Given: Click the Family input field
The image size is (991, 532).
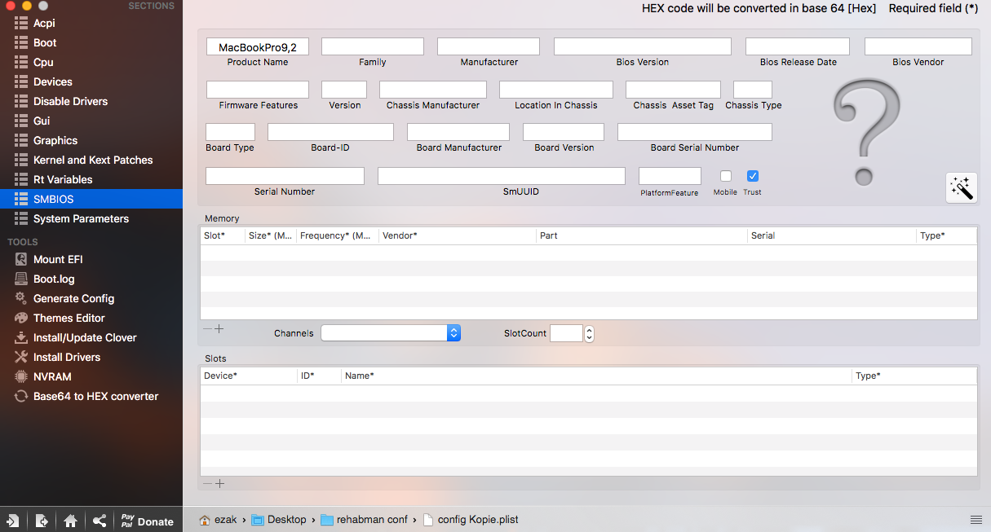Looking at the screenshot, I should click(x=373, y=46).
